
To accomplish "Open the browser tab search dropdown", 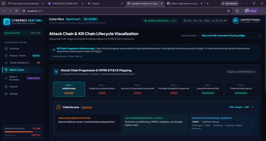I will 3,3.
